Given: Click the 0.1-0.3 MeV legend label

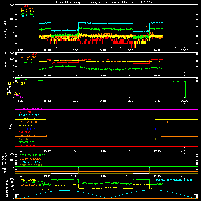Looking at the screenshot, I should (x=29, y=54).
